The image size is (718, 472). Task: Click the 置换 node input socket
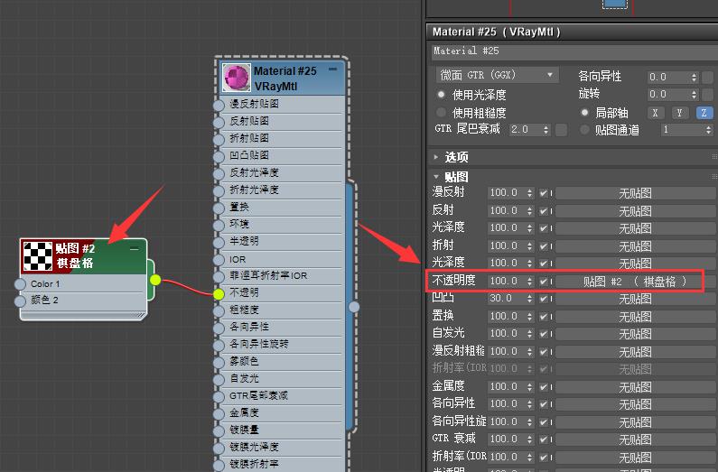click(x=219, y=208)
